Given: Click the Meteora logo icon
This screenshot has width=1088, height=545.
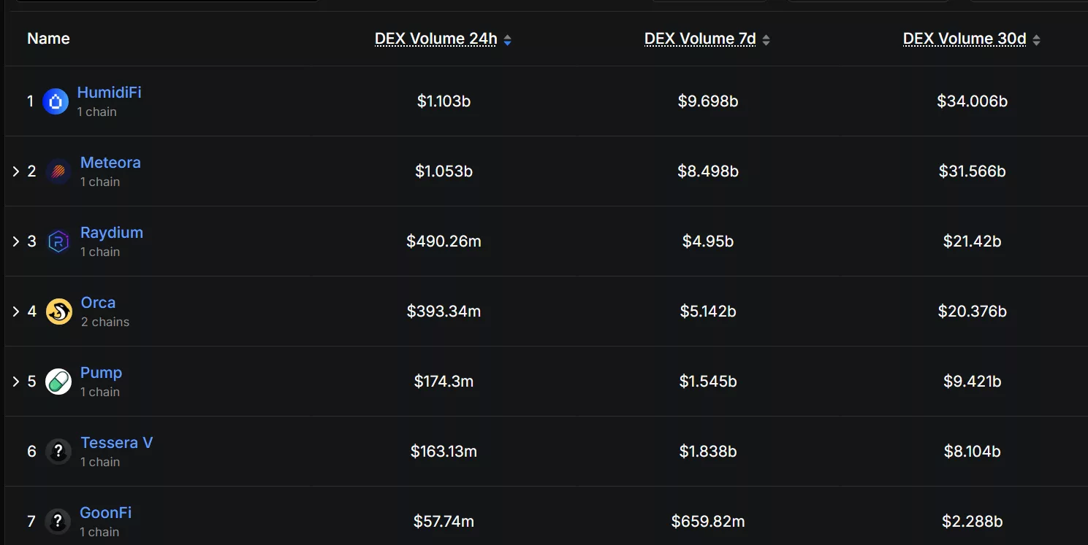Looking at the screenshot, I should [58, 171].
